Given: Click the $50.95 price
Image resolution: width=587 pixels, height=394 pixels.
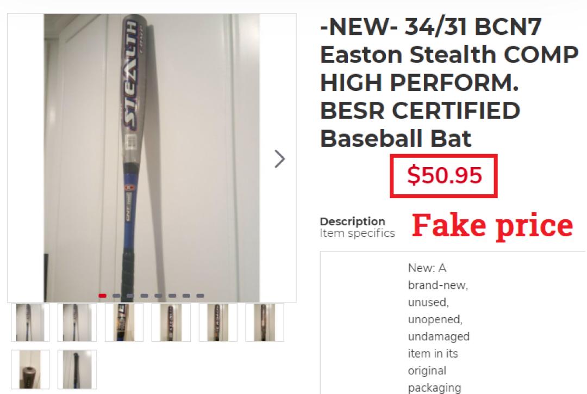Looking at the screenshot, I should (445, 175).
